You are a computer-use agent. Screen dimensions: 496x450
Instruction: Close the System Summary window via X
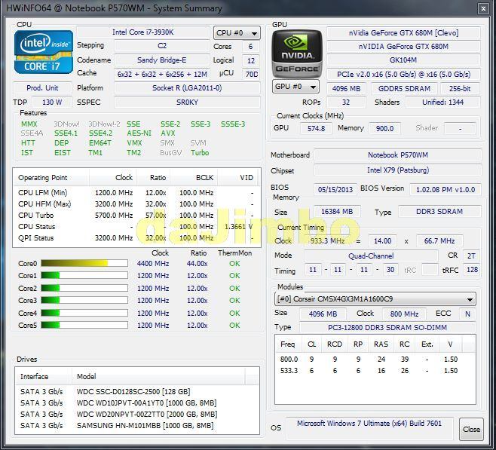pos(483,9)
